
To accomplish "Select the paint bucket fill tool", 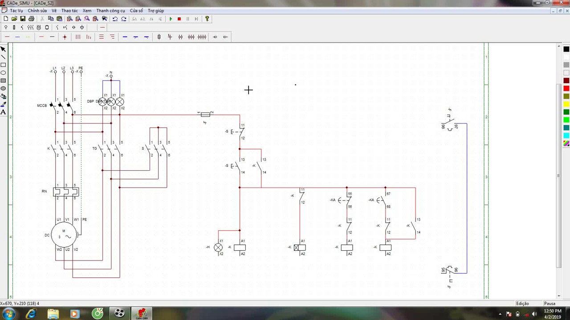I will pyautogui.click(x=3, y=96).
